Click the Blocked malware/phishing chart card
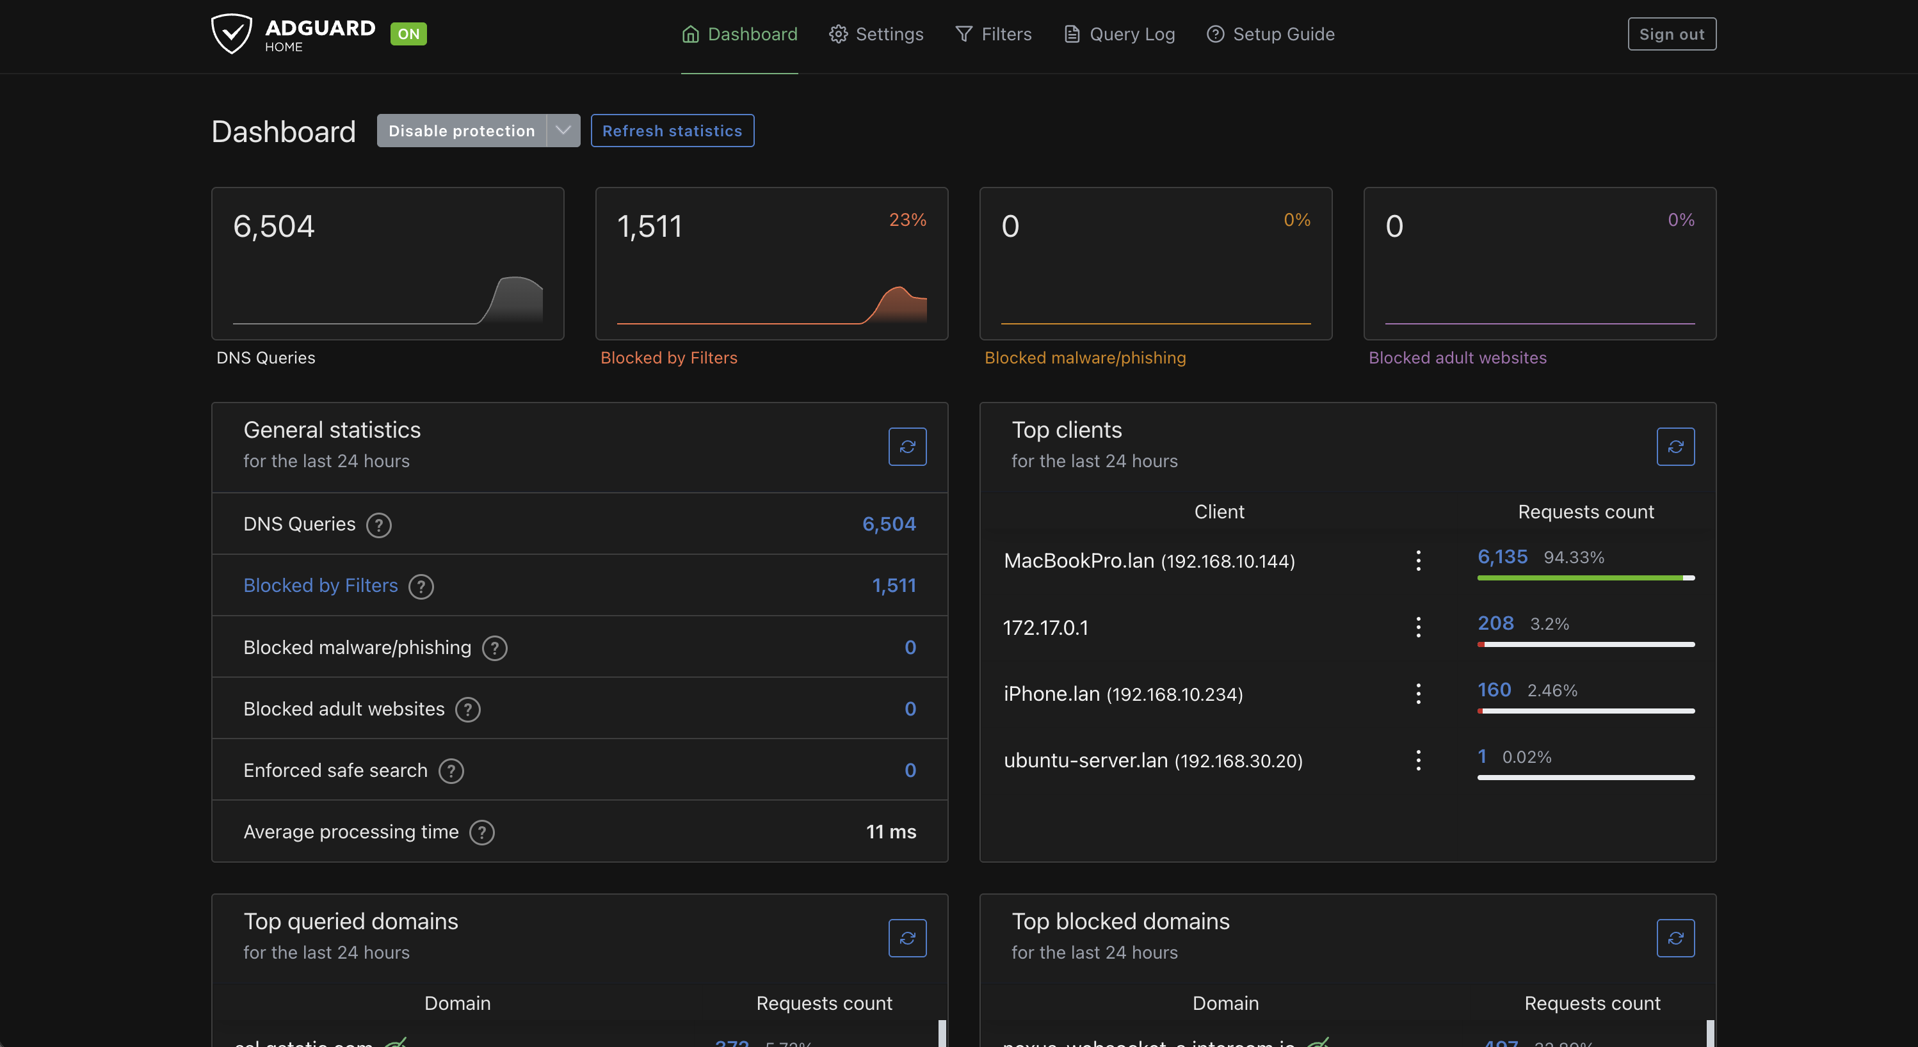 coord(1156,264)
